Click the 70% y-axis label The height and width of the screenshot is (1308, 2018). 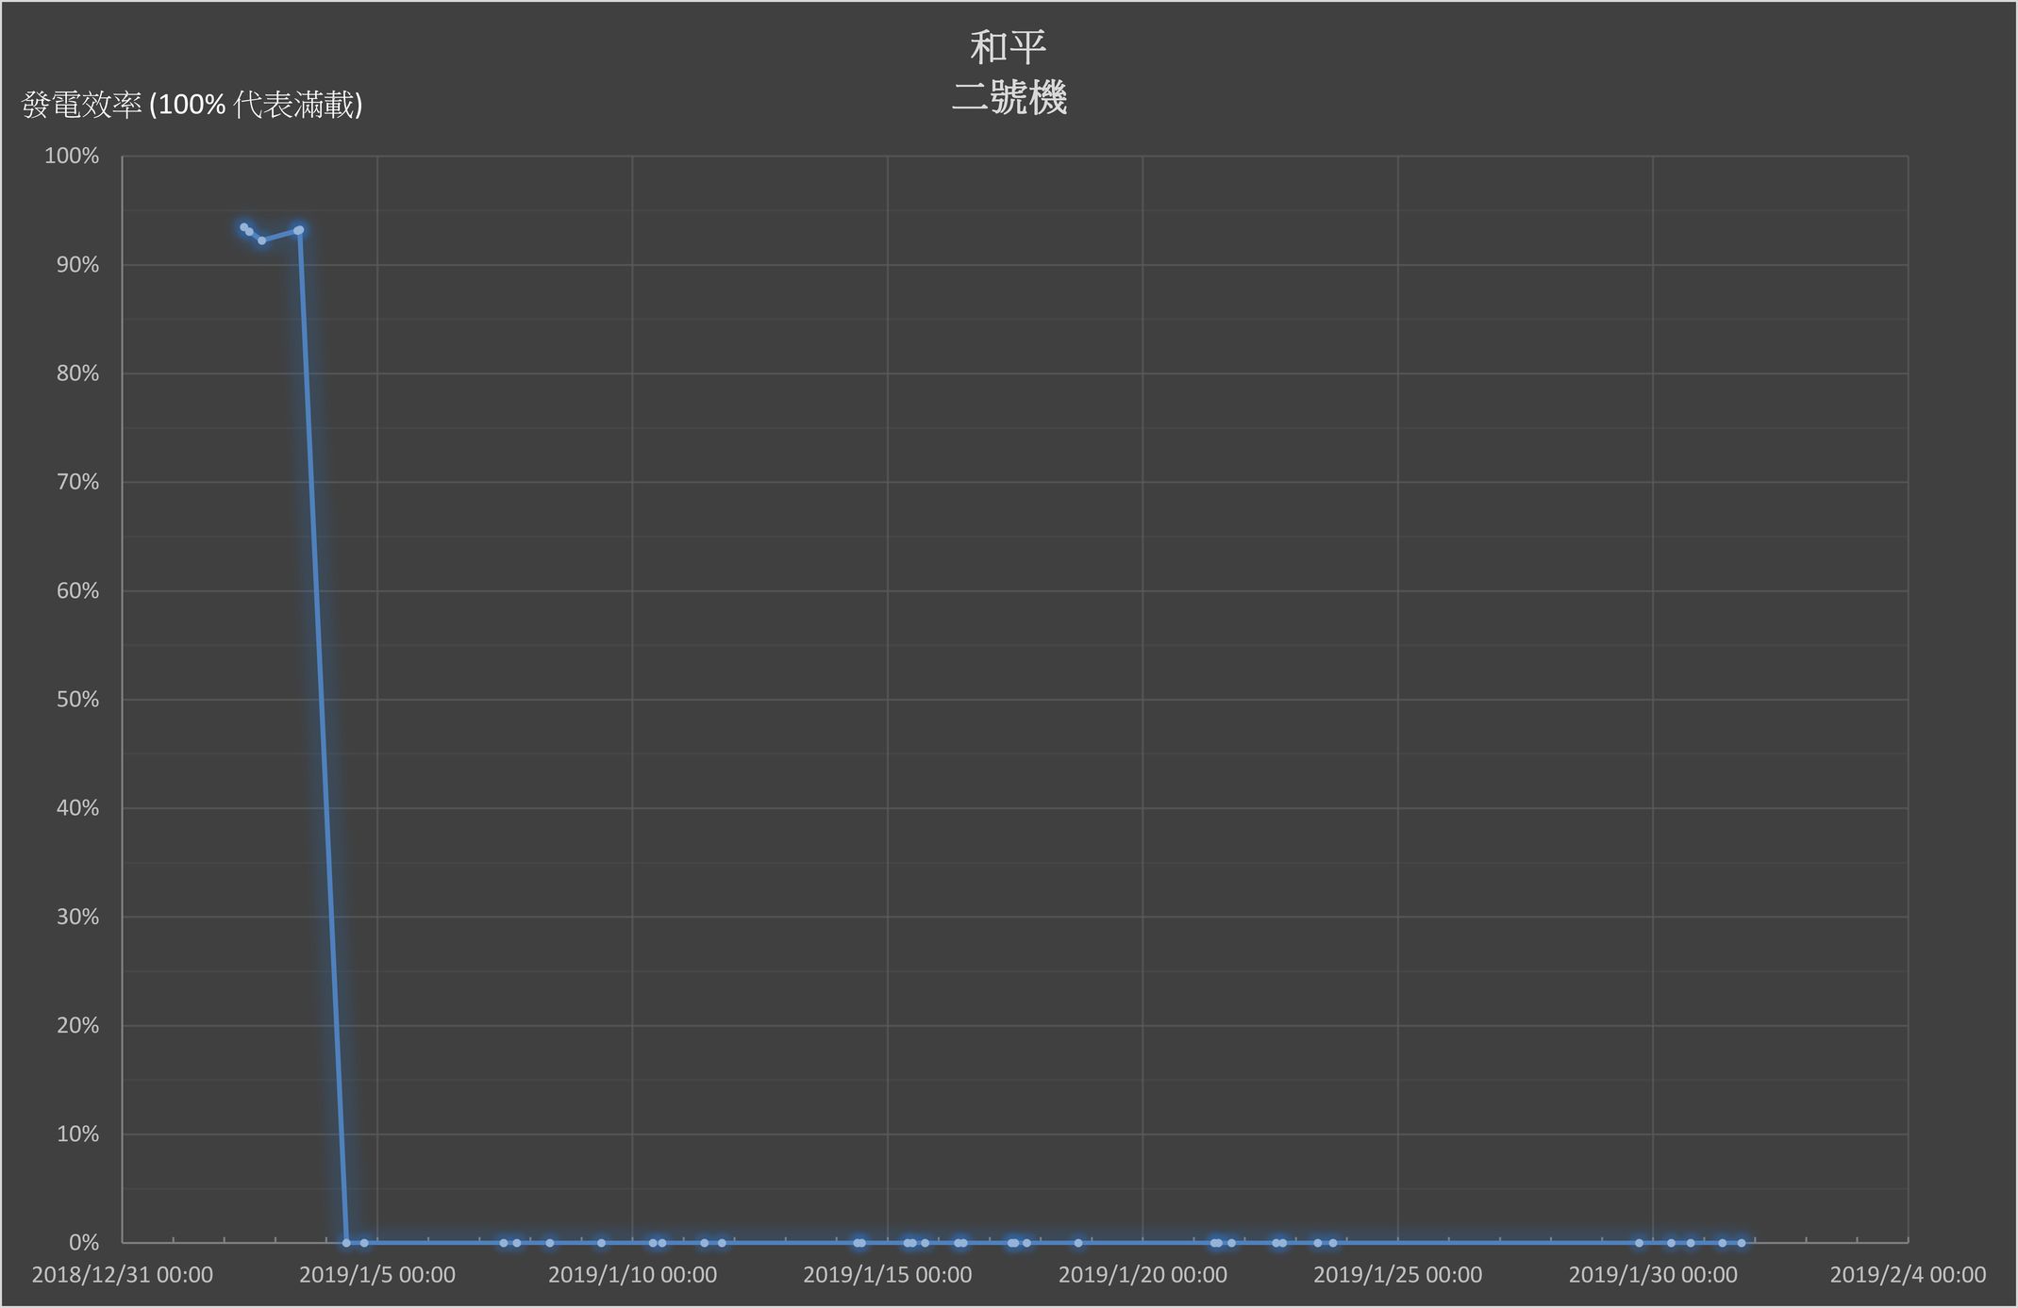tap(77, 482)
